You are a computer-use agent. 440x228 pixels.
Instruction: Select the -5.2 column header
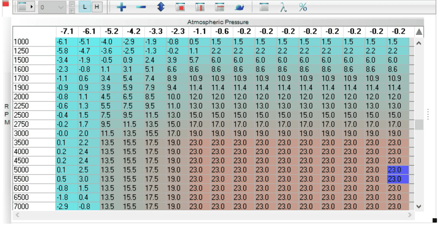tap(111, 32)
